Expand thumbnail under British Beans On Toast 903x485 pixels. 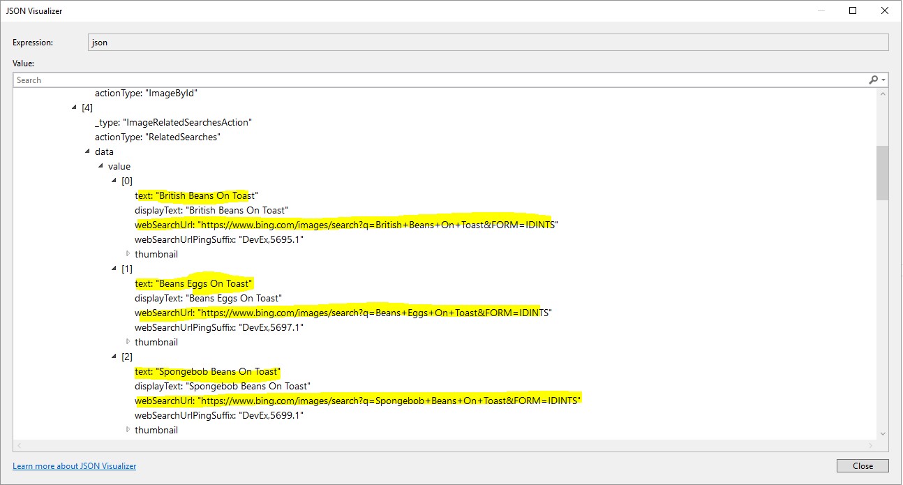click(128, 254)
